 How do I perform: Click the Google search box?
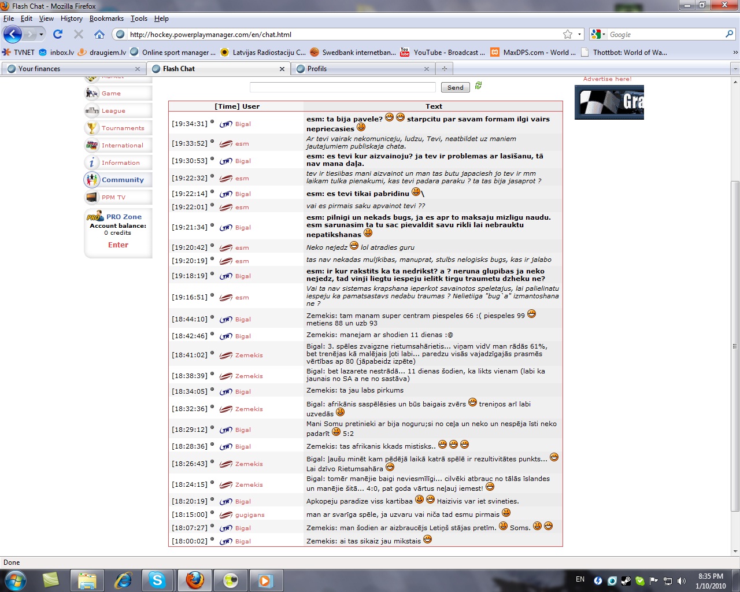[665, 34]
